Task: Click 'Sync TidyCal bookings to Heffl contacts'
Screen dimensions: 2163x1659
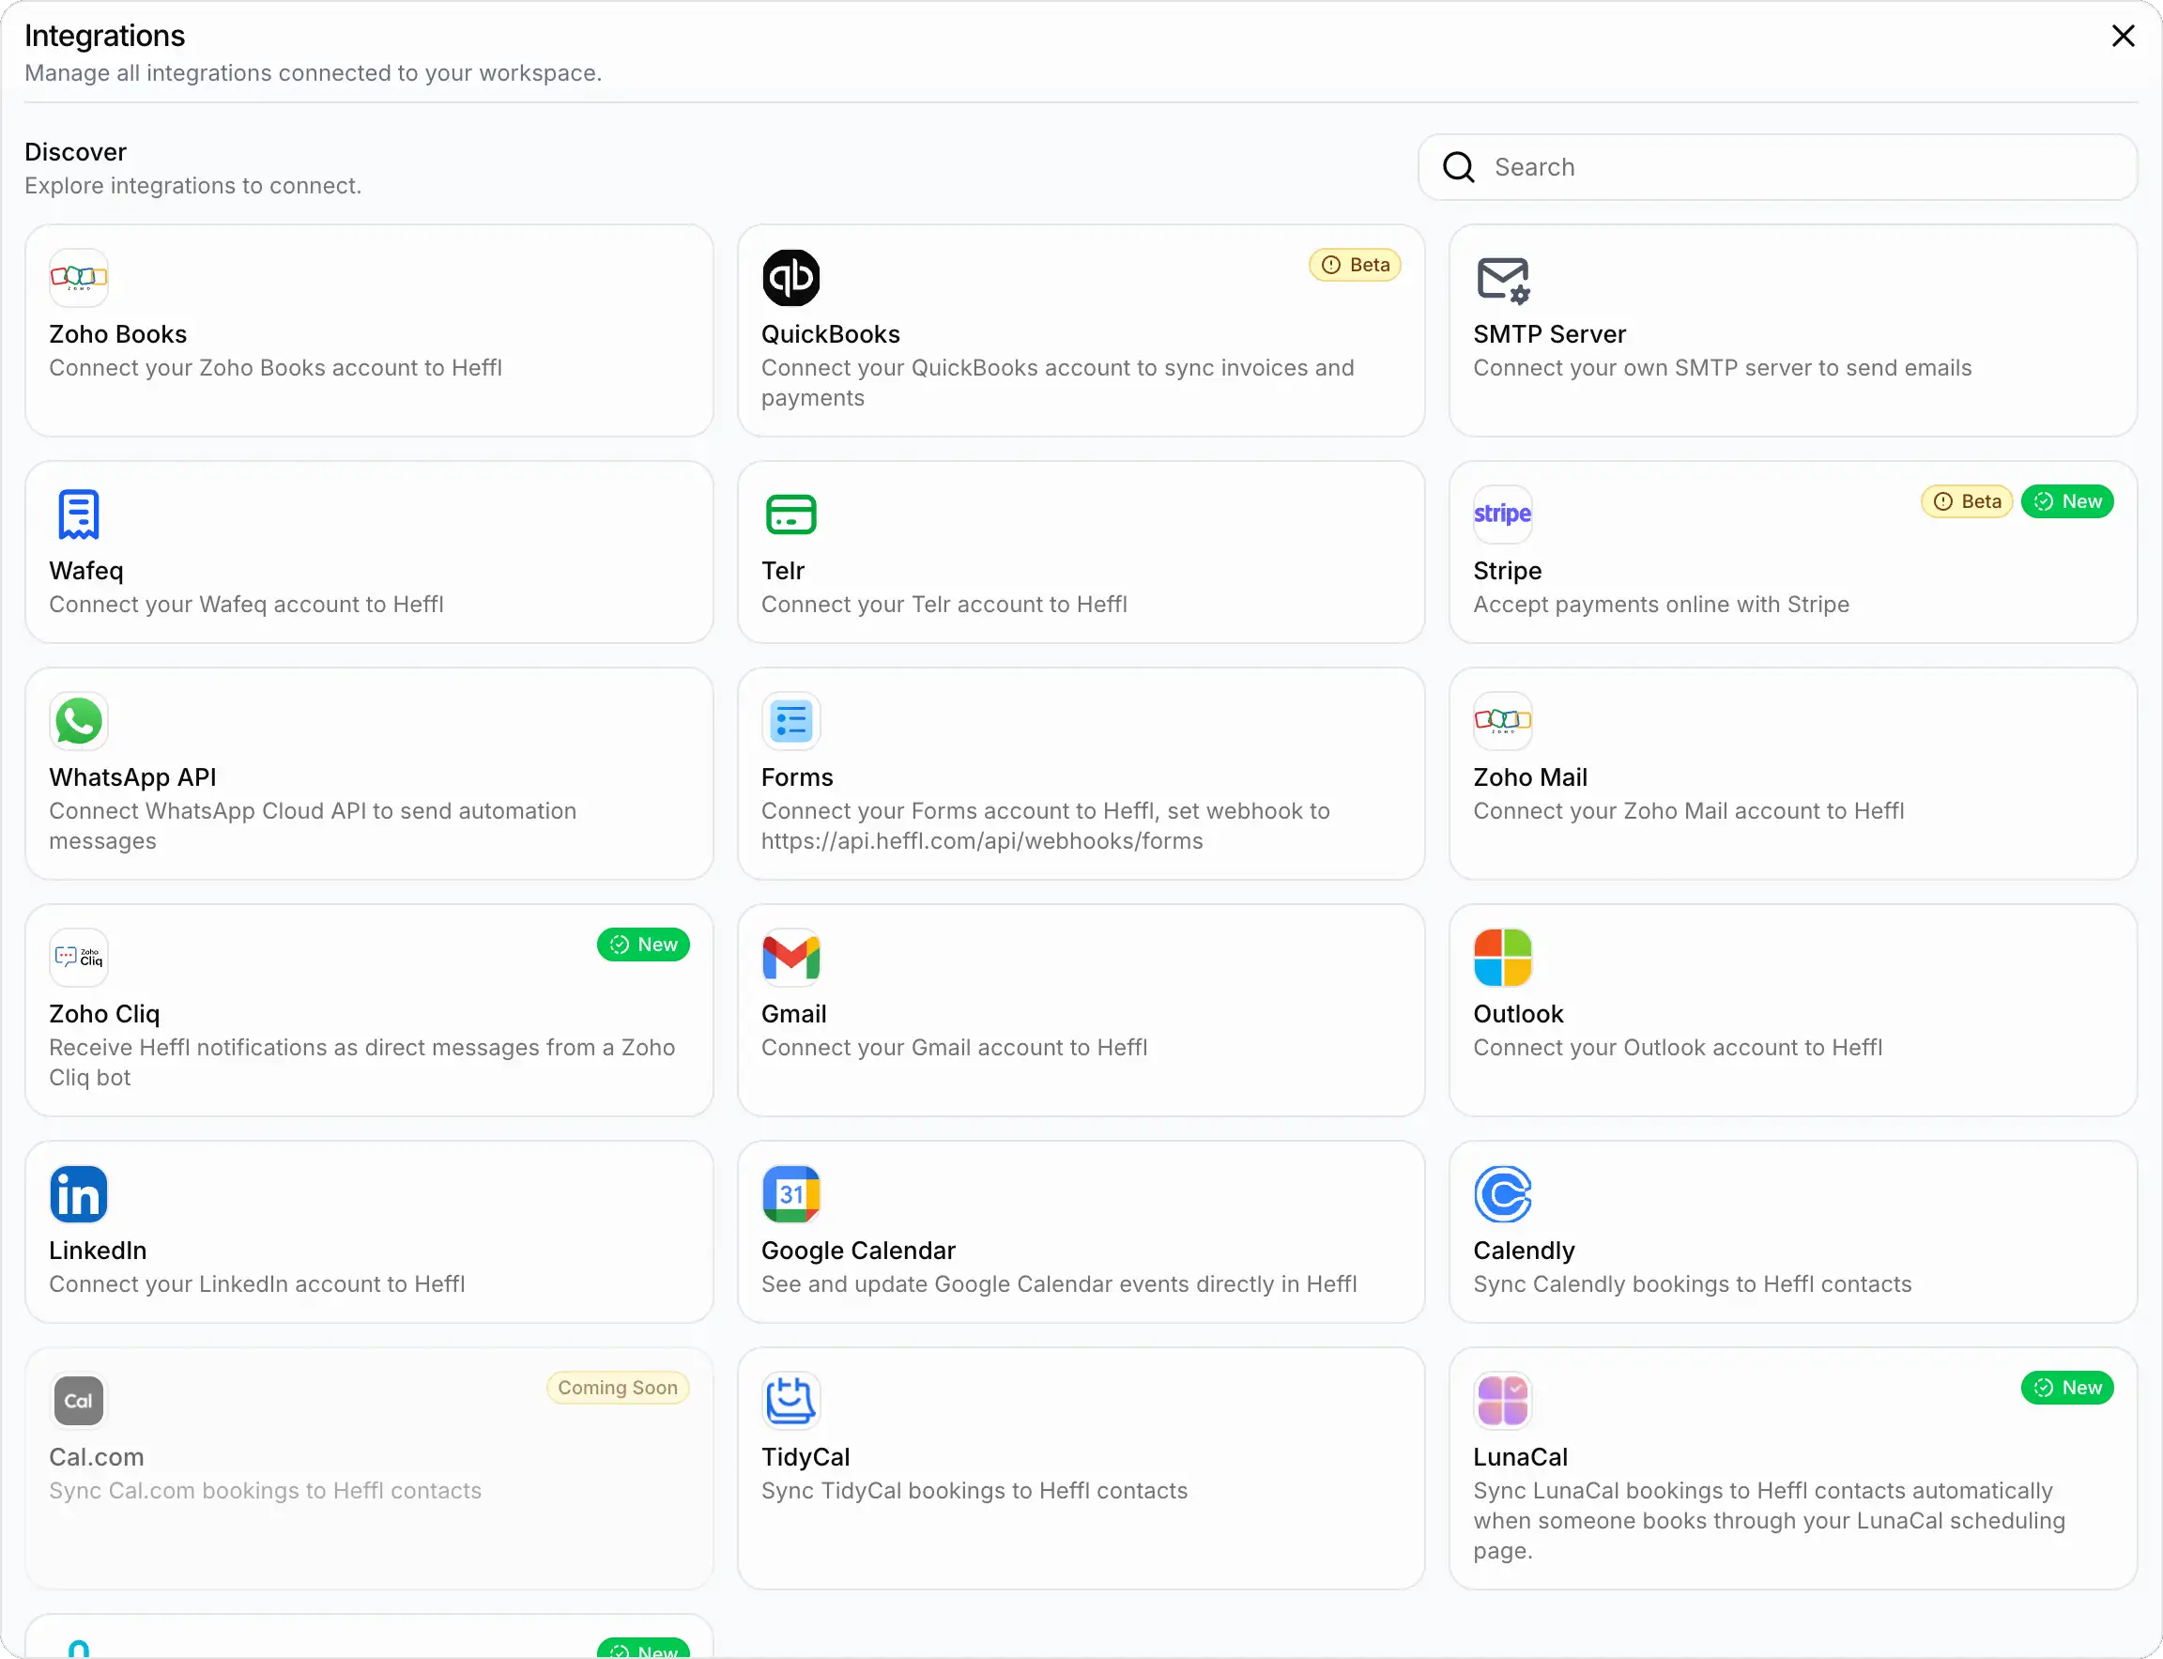Action: tap(974, 1491)
